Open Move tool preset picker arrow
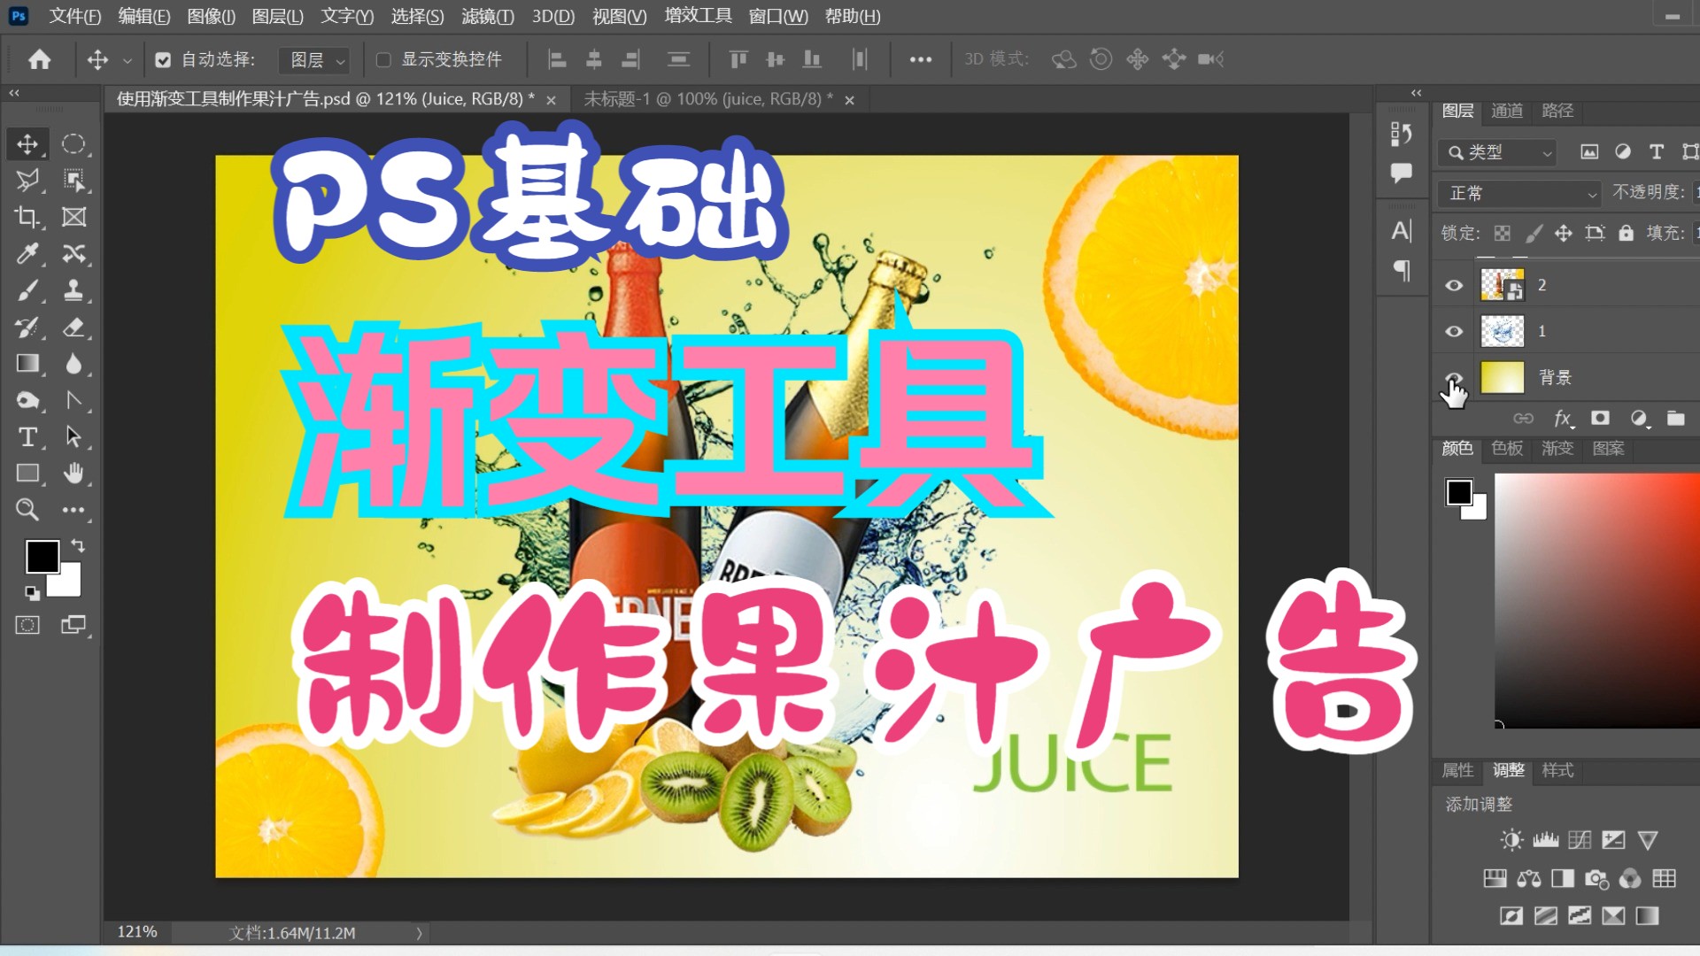The height and width of the screenshot is (956, 1700). pos(127,60)
